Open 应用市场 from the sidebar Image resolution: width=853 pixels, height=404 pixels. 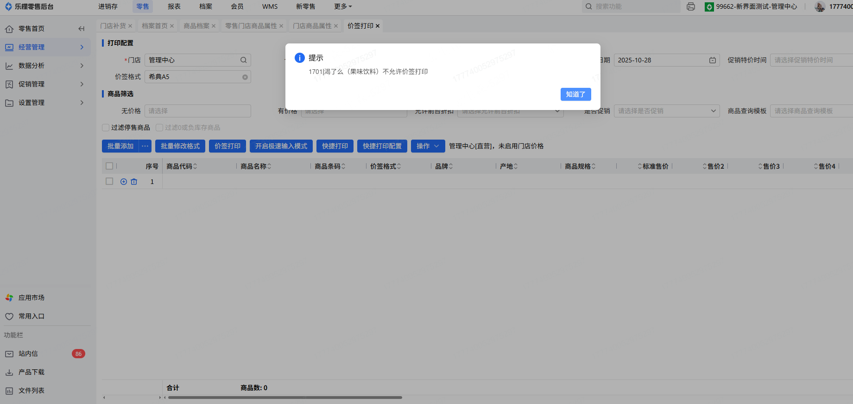(32, 298)
